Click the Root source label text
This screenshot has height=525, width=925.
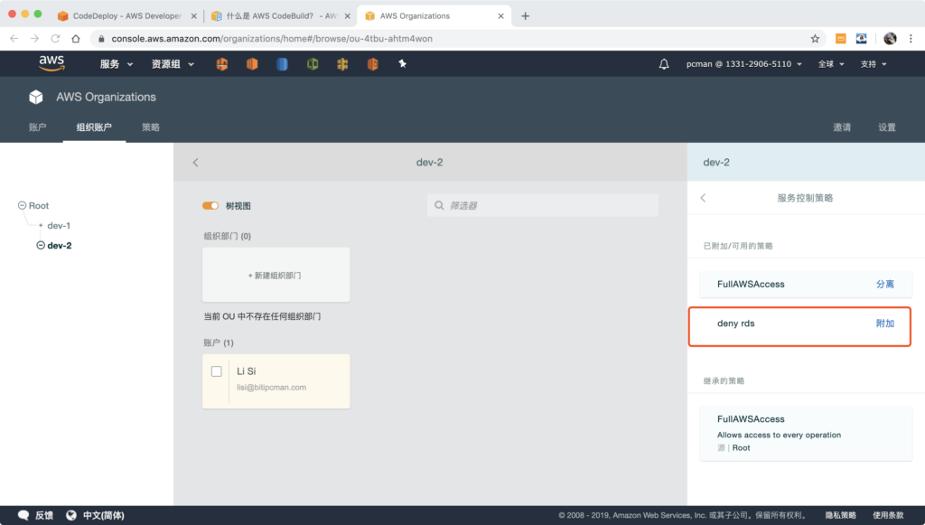(x=741, y=447)
